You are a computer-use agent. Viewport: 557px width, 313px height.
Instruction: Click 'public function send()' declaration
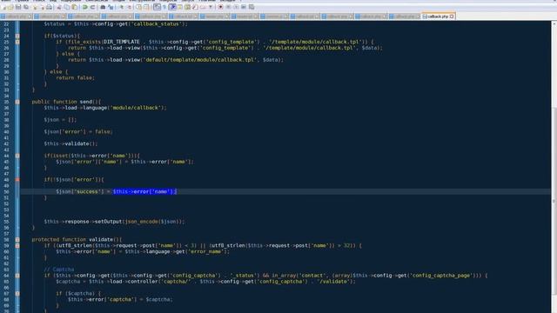66,102
